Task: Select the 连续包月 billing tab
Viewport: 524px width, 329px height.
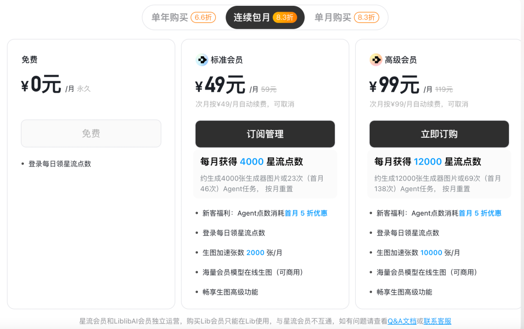Action: [x=252, y=17]
